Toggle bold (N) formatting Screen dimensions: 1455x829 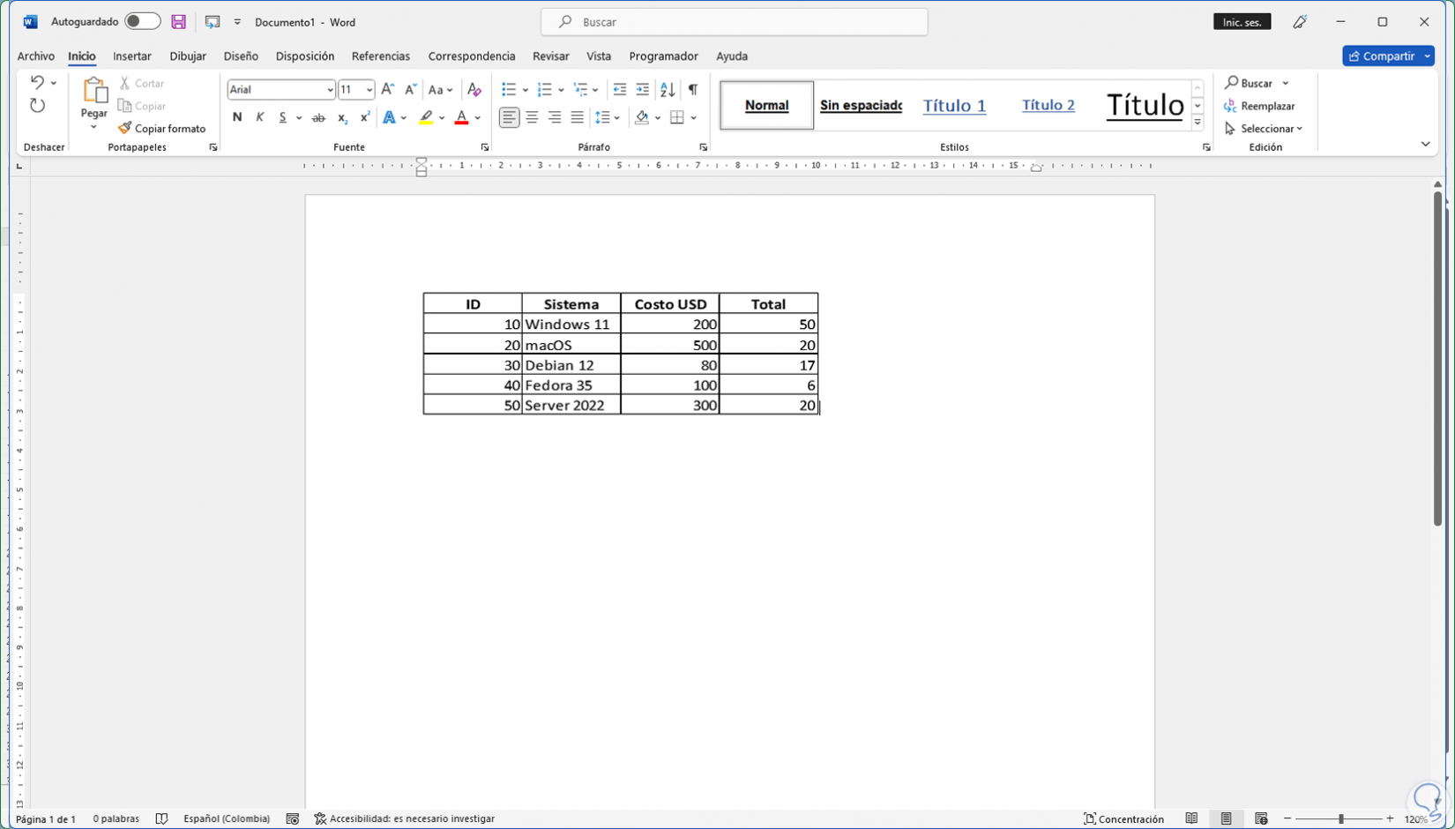coord(237,117)
